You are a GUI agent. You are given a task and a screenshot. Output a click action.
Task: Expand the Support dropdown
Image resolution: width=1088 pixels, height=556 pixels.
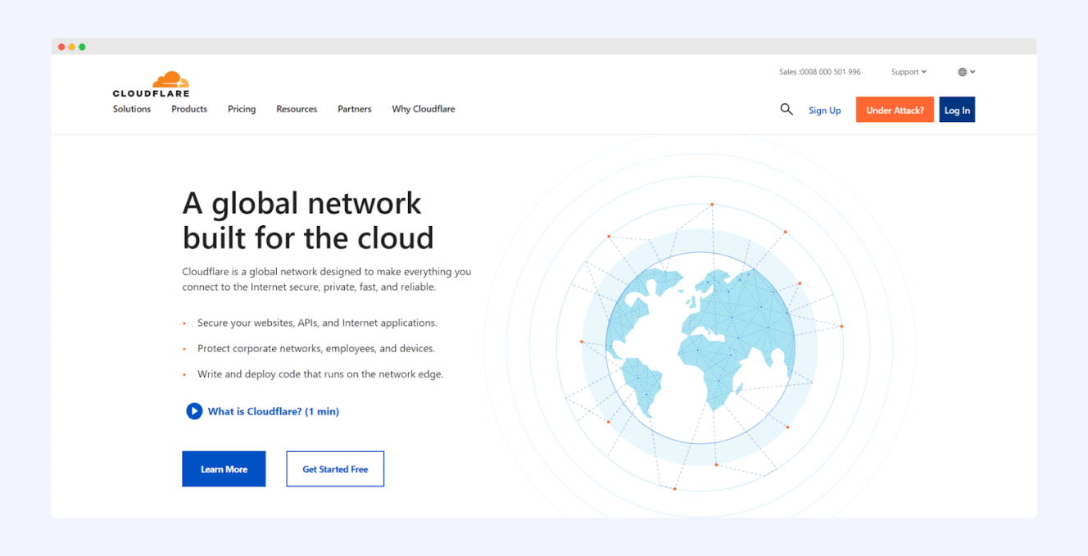pos(909,72)
